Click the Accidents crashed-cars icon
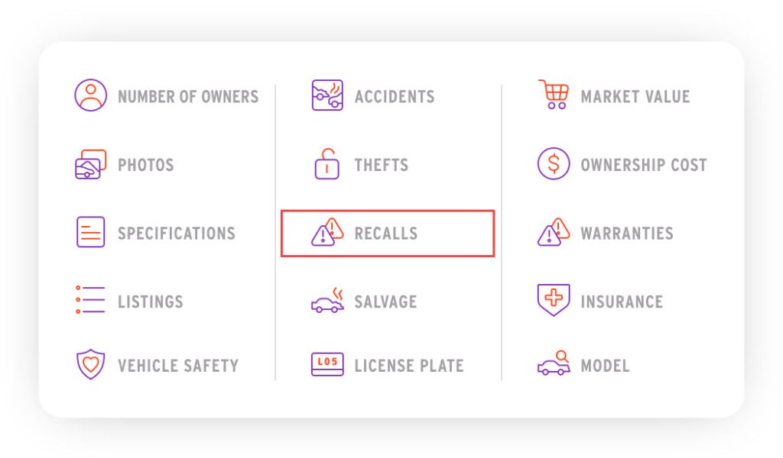The image size is (783, 458). point(327,95)
